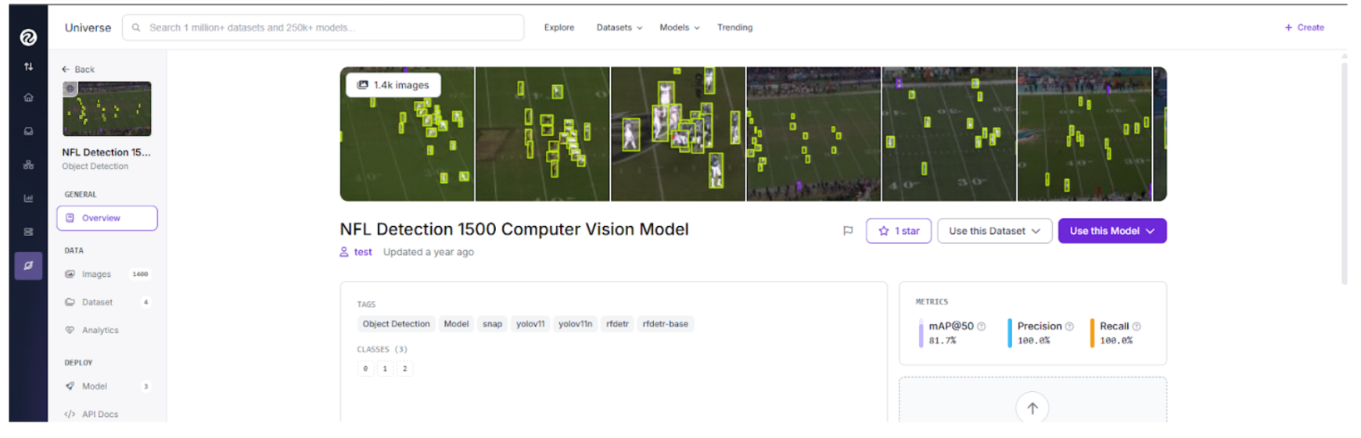Click the snap tag
This screenshot has width=1361, height=438.
click(493, 324)
